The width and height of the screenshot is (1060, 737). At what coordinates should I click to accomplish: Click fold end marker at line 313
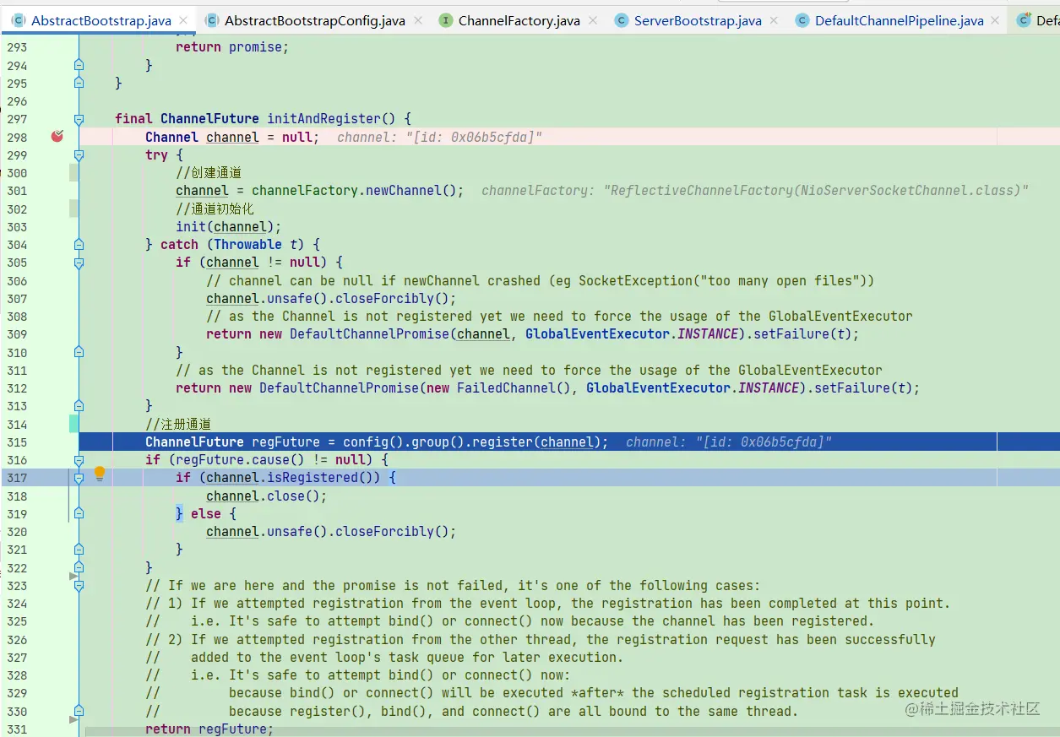pyautogui.click(x=79, y=406)
